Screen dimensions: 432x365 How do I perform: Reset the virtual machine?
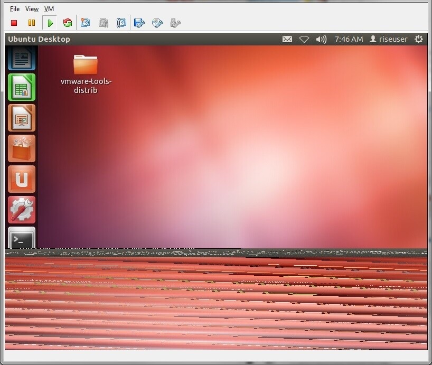click(67, 23)
